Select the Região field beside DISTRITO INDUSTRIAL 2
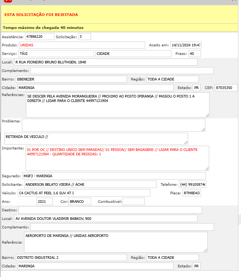 click(x=173, y=258)
